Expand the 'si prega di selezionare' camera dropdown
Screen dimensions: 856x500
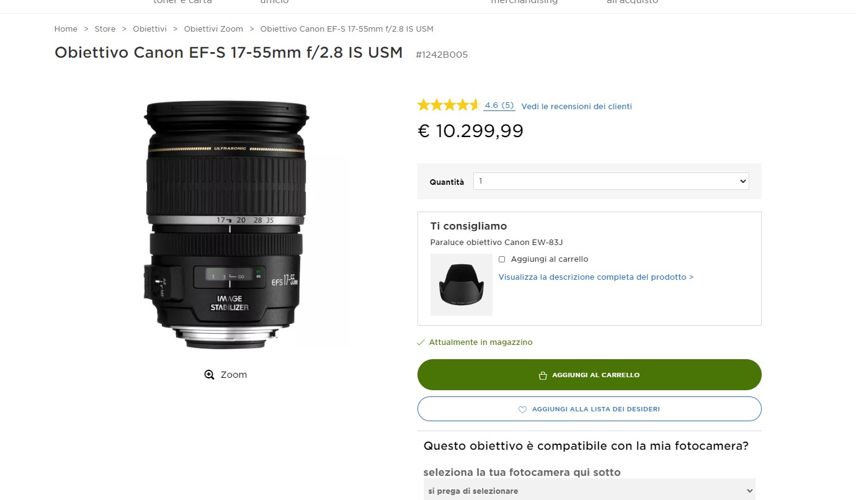click(589, 490)
